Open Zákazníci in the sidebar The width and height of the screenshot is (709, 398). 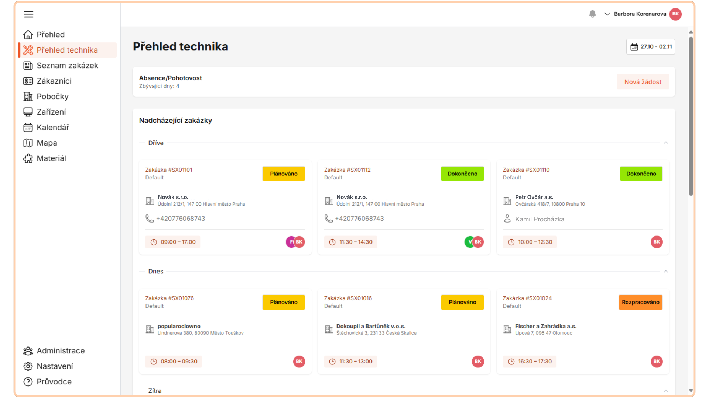(x=54, y=81)
